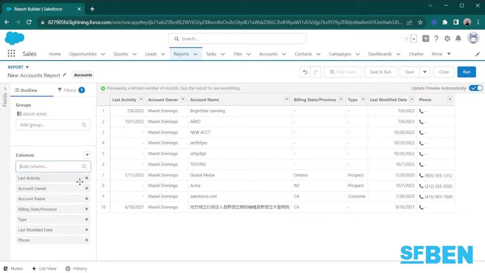Click the Redo arrow button
The width and height of the screenshot is (485, 273).
316,72
